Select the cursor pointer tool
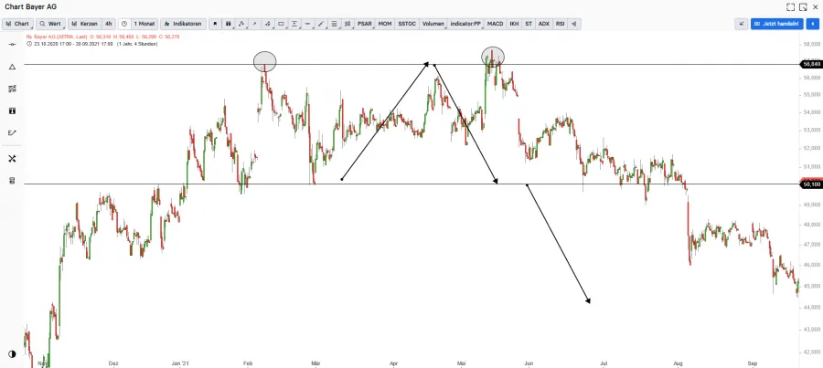The width and height of the screenshot is (823, 368). coord(215,24)
